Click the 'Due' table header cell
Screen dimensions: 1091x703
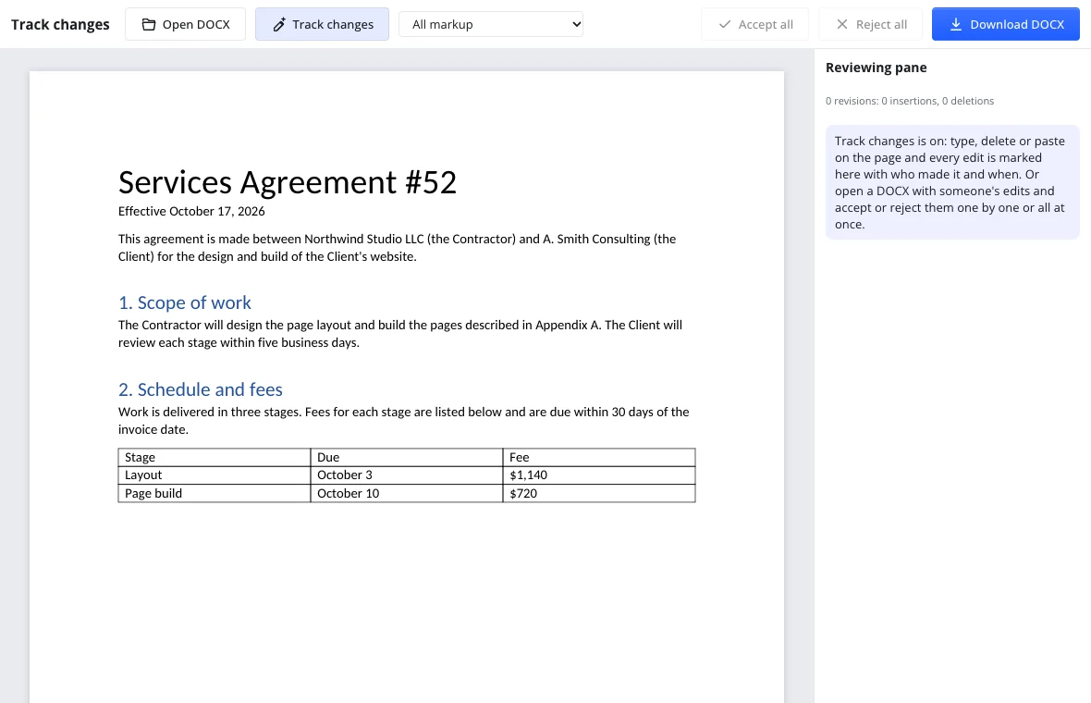[406, 457]
